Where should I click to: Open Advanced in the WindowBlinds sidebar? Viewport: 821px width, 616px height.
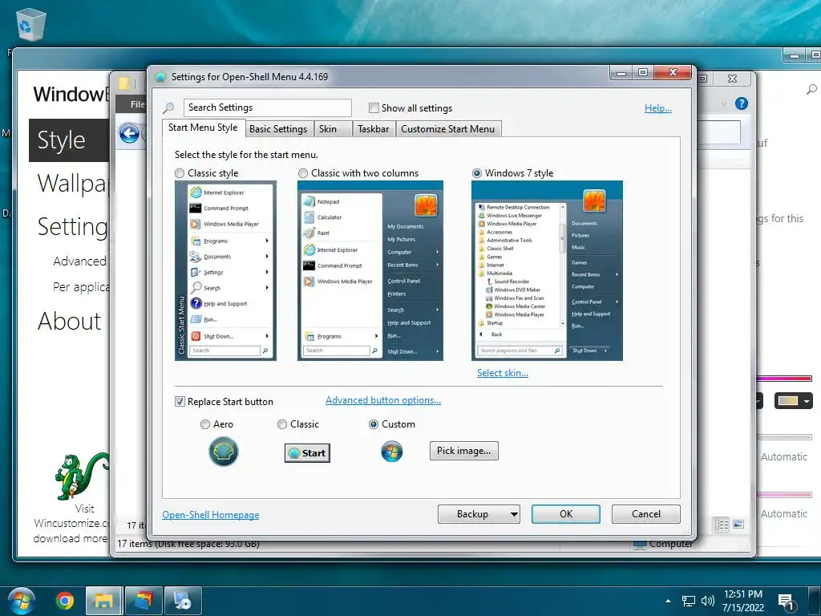79,261
